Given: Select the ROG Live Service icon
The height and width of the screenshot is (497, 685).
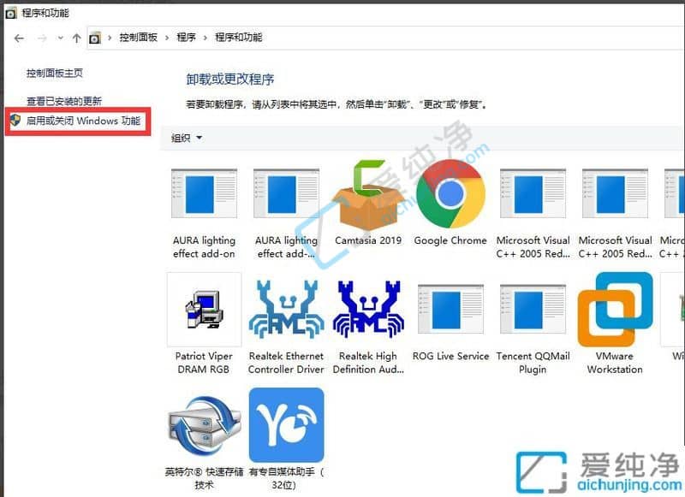Looking at the screenshot, I should (x=450, y=309).
